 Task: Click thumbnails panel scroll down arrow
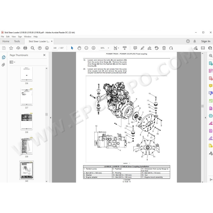pos(47,181)
